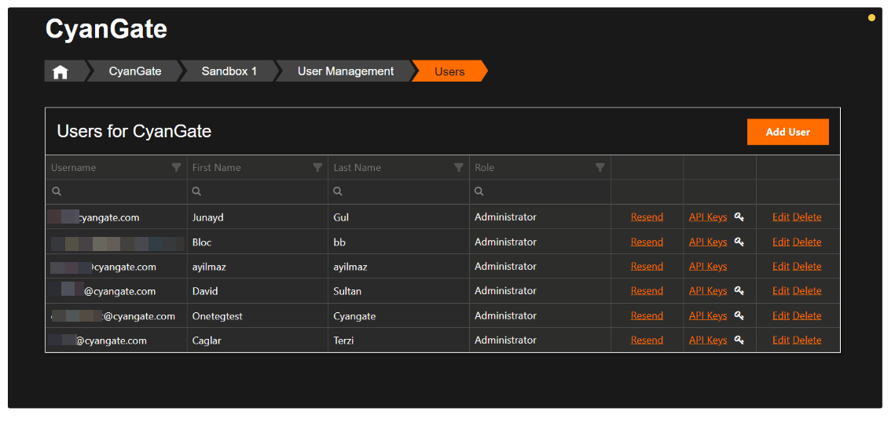The width and height of the screenshot is (895, 426).
Task: Click the key icon in Junayd's row
Action: pyautogui.click(x=739, y=217)
